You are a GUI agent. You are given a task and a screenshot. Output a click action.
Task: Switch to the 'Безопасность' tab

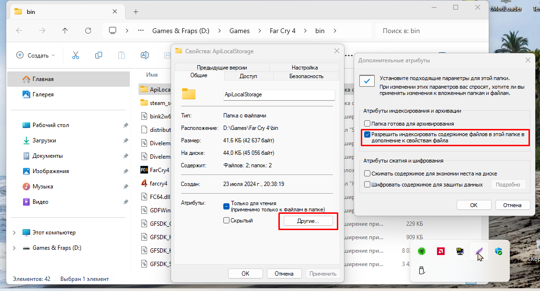point(306,76)
